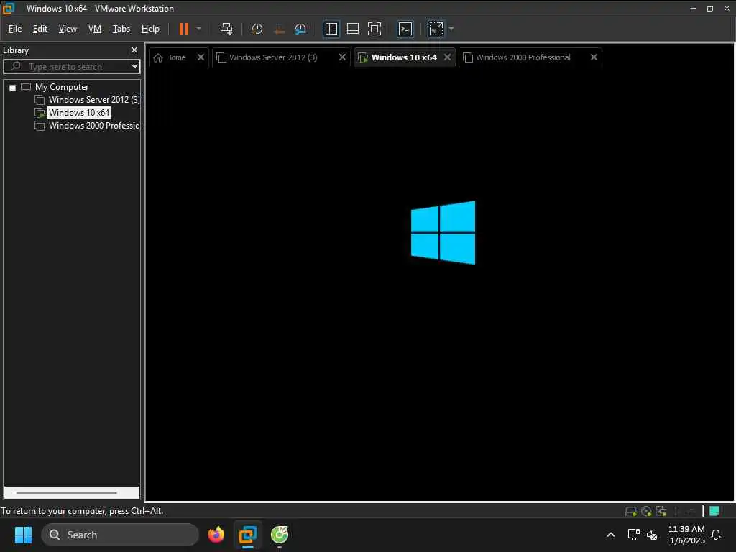Open the notifications bell icon
Viewport: 736px width, 552px height.
[717, 535]
